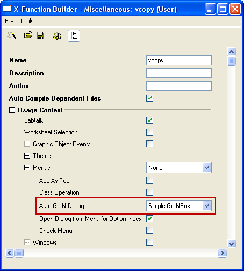Check the Class Operation checkbox
244x271 pixels.
pyautogui.click(x=149, y=192)
